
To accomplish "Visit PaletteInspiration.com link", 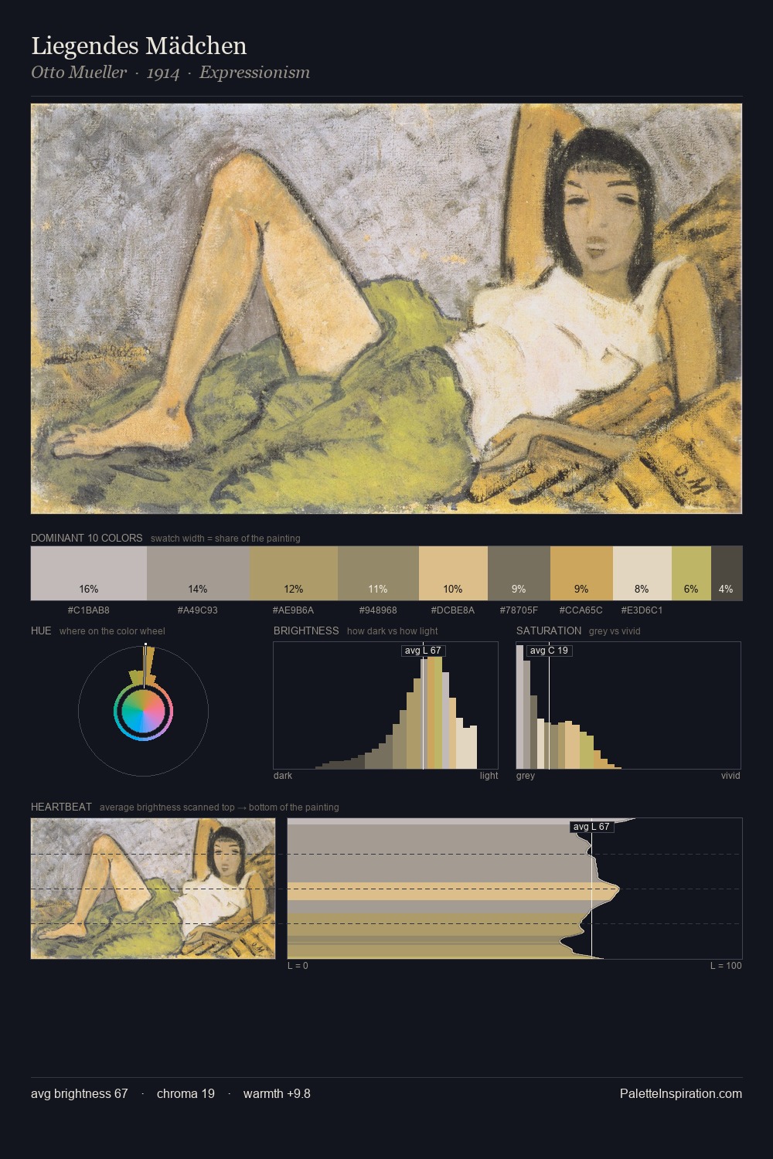I will click(x=681, y=1093).
